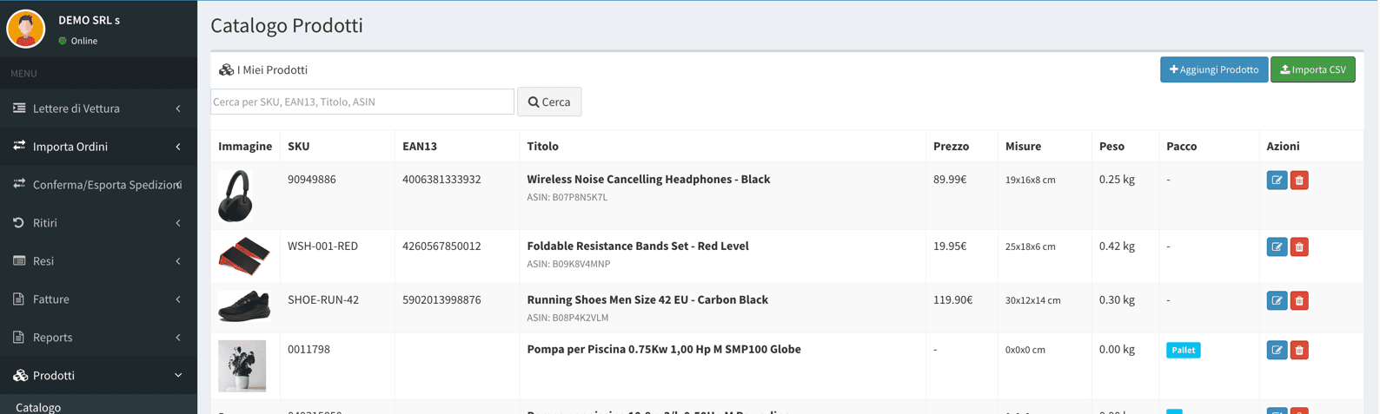Click the Titolo column header
Image resolution: width=1380 pixels, height=414 pixels.
(x=542, y=146)
